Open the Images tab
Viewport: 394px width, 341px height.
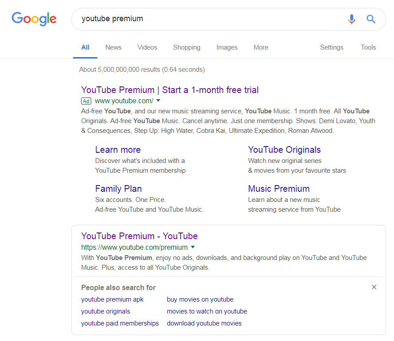[x=227, y=47]
